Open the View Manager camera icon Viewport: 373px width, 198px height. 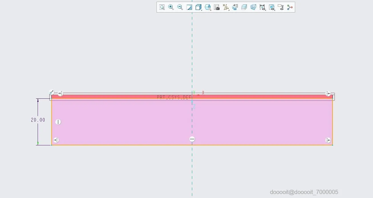click(x=217, y=7)
